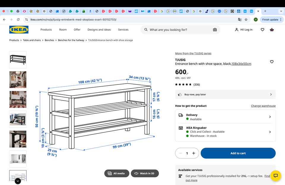Select first black bench thumbnail
Viewport: 285px width, 185px height.
pyautogui.click(x=18, y=60)
